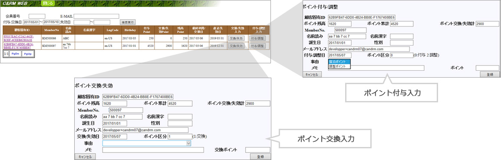Click the 交換/失効日 date field
The width and height of the screenshot is (501, 160).
click(x=115, y=136)
